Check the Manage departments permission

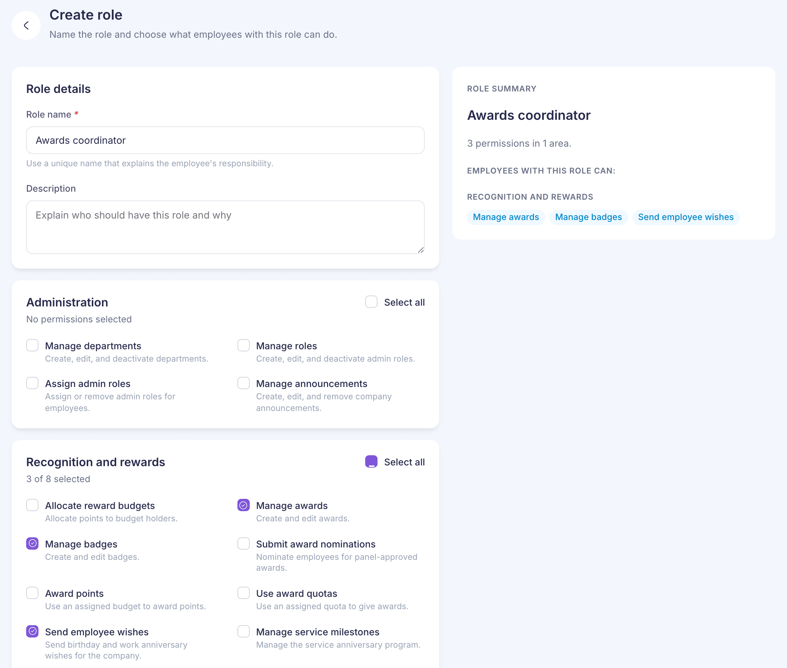(x=33, y=345)
